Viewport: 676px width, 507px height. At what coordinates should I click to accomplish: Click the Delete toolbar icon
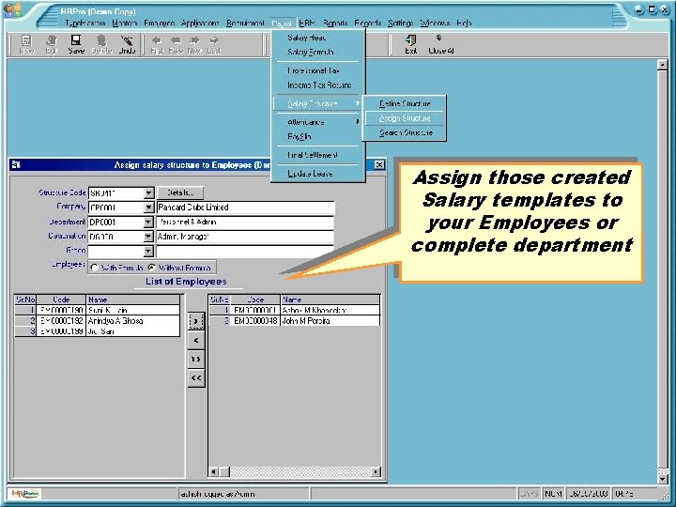click(x=101, y=44)
